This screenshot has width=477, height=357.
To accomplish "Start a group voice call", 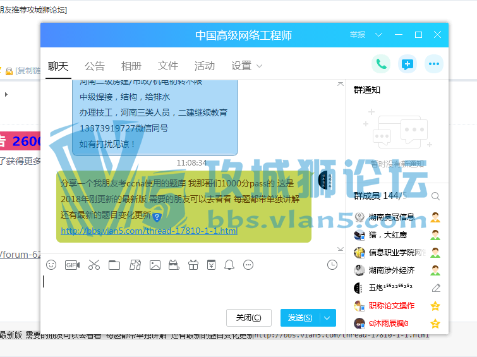I will [x=381, y=64].
